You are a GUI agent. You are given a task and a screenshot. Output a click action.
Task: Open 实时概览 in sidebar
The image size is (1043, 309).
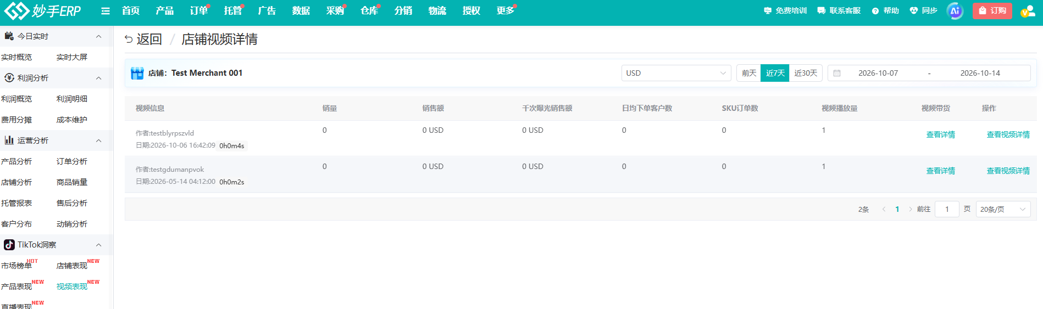(x=16, y=57)
